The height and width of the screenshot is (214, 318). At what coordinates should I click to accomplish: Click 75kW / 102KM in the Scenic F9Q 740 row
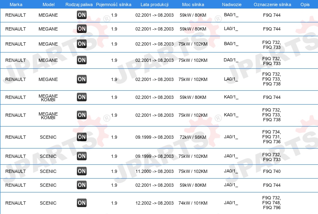(x=193, y=171)
